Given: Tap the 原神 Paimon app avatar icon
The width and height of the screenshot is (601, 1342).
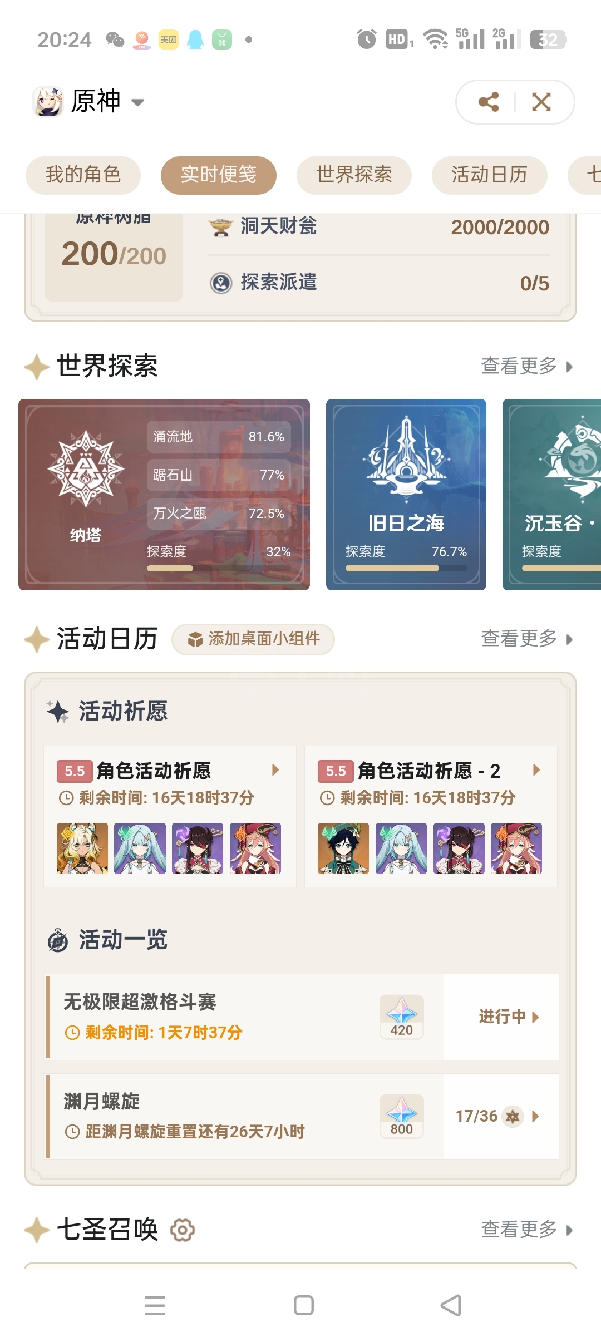Looking at the screenshot, I should (48, 102).
